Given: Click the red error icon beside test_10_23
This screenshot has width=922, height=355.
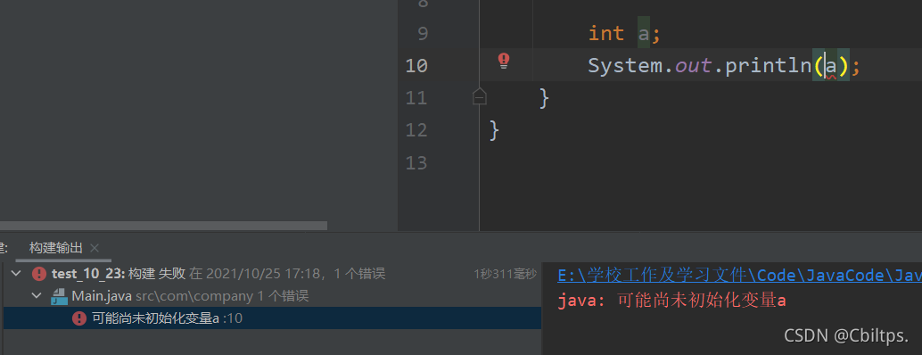Looking at the screenshot, I should (39, 273).
